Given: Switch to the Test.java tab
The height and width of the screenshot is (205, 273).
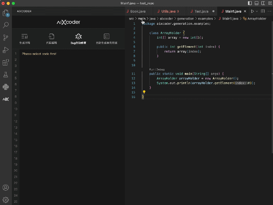Looking at the screenshot, I should pos(201,11).
